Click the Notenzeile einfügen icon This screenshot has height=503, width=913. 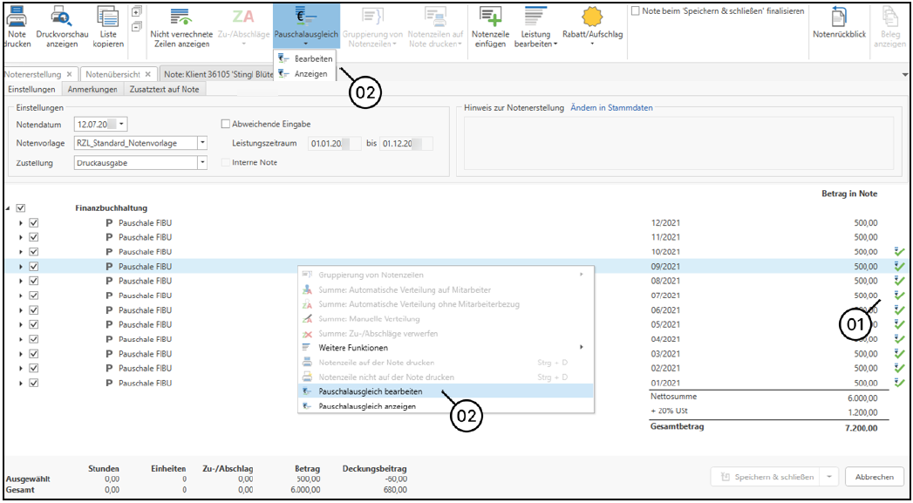pyautogui.click(x=490, y=16)
